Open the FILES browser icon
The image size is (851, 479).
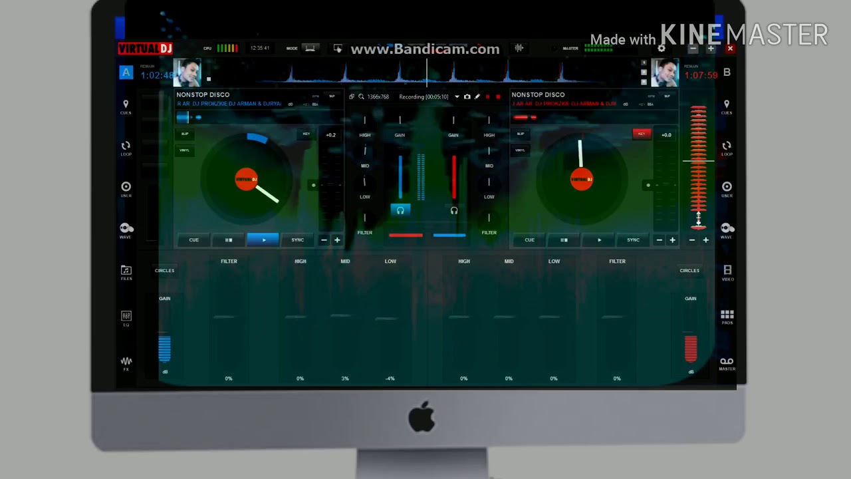pyautogui.click(x=126, y=272)
